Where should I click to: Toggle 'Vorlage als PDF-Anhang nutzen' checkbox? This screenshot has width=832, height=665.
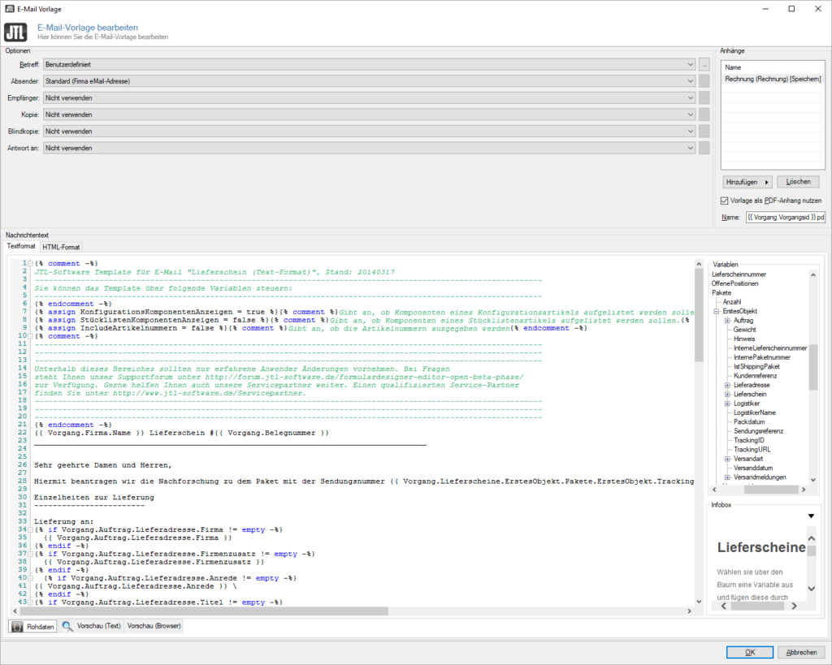(x=726, y=201)
